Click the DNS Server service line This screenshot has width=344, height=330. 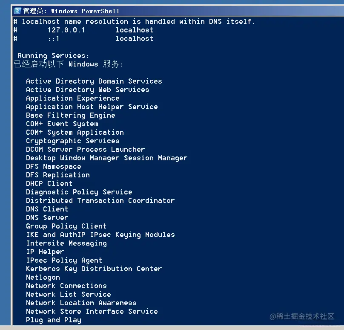pos(47,218)
